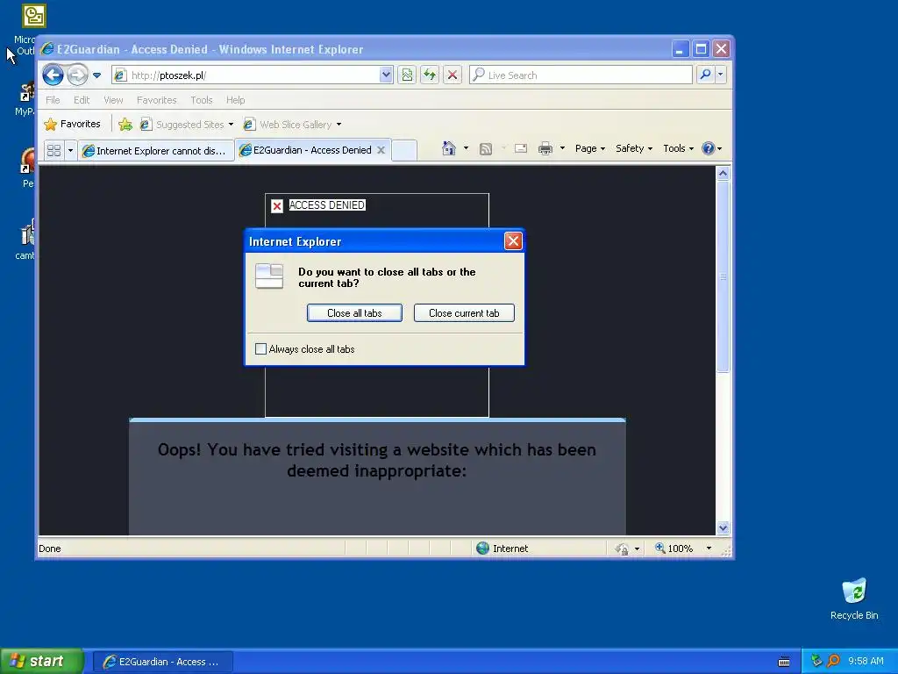Viewport: 898px width, 674px height.
Task: Click the Print icon
Action: (545, 149)
